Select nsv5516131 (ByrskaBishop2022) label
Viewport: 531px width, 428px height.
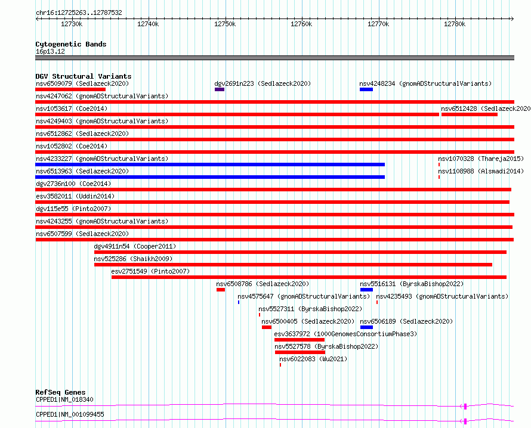[412, 284]
